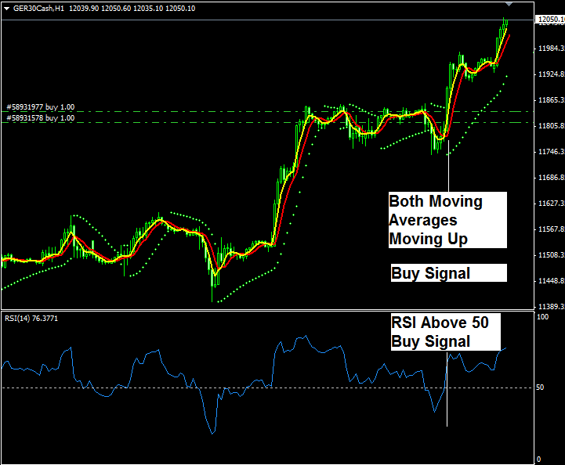Image resolution: width=565 pixels, height=465 pixels.
Task: Click the GER30Cash,H1 chart title
Action: coord(38,9)
